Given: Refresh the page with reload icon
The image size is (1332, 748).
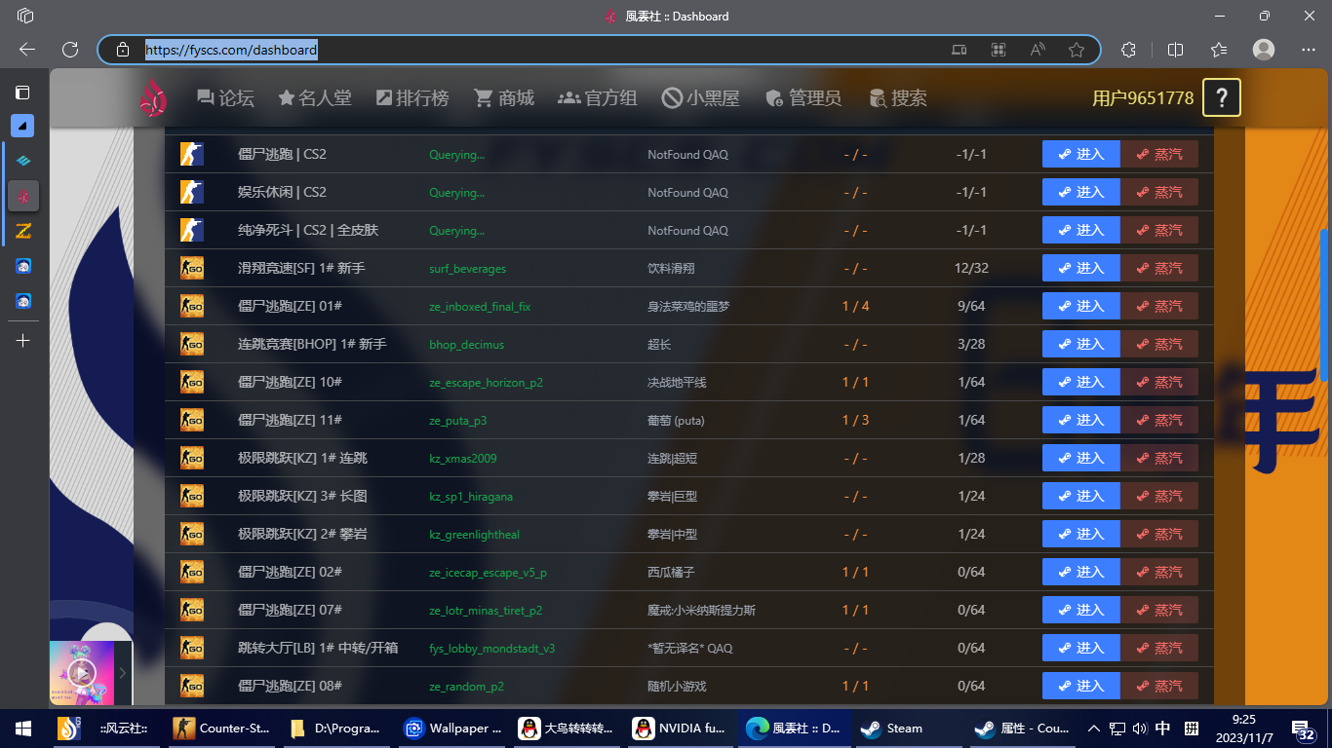Looking at the screenshot, I should coord(70,50).
